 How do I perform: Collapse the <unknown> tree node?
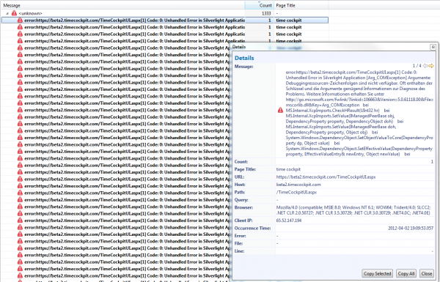(7, 13)
